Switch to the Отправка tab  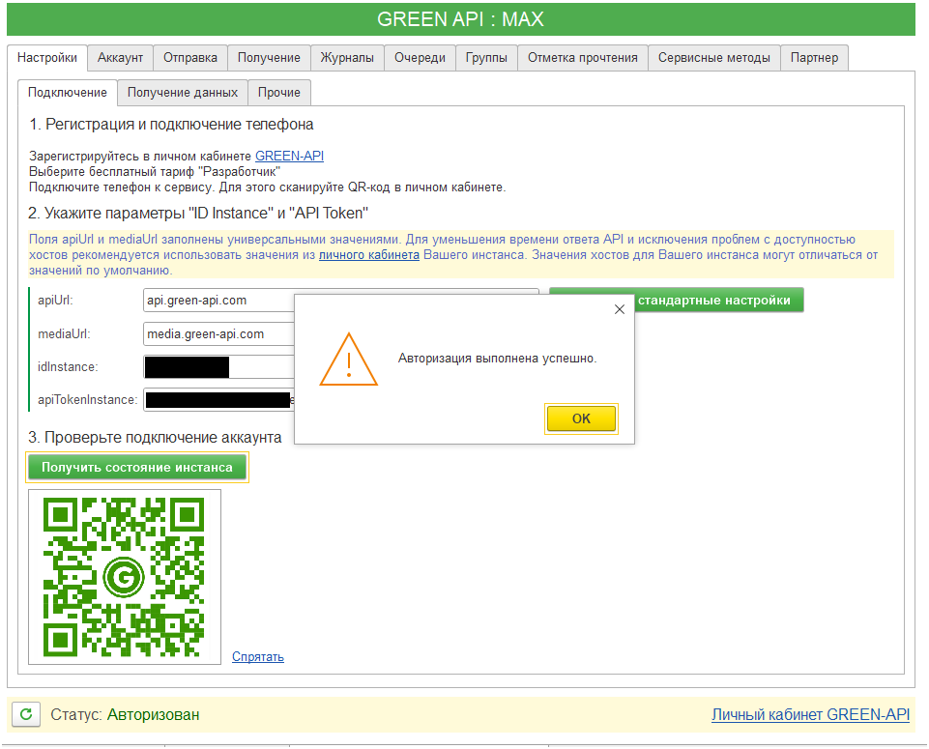pyautogui.click(x=189, y=58)
